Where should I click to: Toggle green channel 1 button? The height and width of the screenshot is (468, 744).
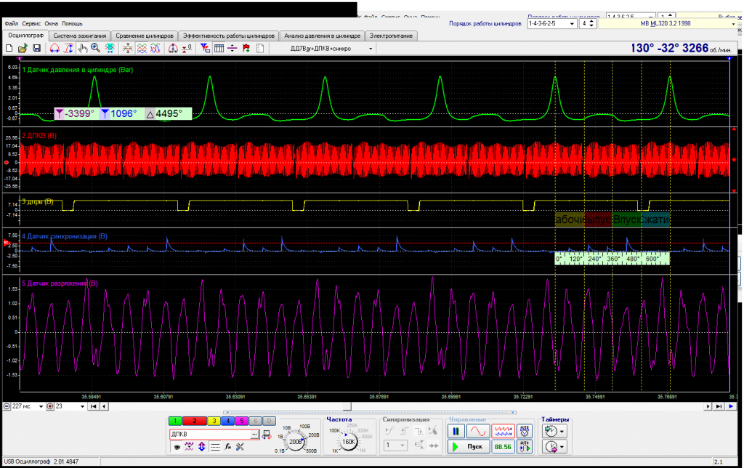click(x=175, y=421)
